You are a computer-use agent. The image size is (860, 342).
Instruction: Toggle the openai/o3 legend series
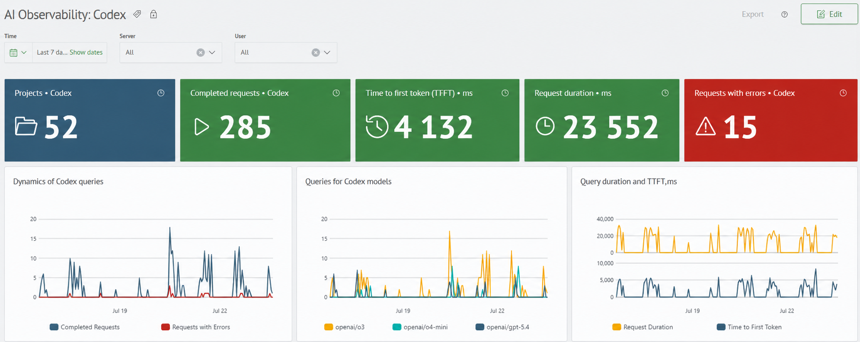pos(344,327)
